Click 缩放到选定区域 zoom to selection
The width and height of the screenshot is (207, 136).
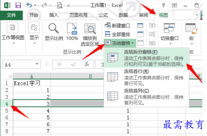[x=90, y=35]
